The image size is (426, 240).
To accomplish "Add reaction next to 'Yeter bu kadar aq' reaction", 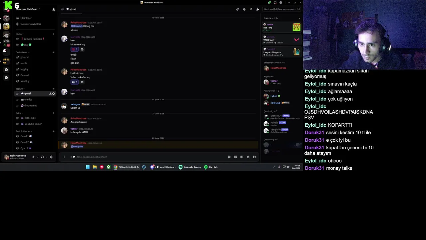I will point(82,82).
